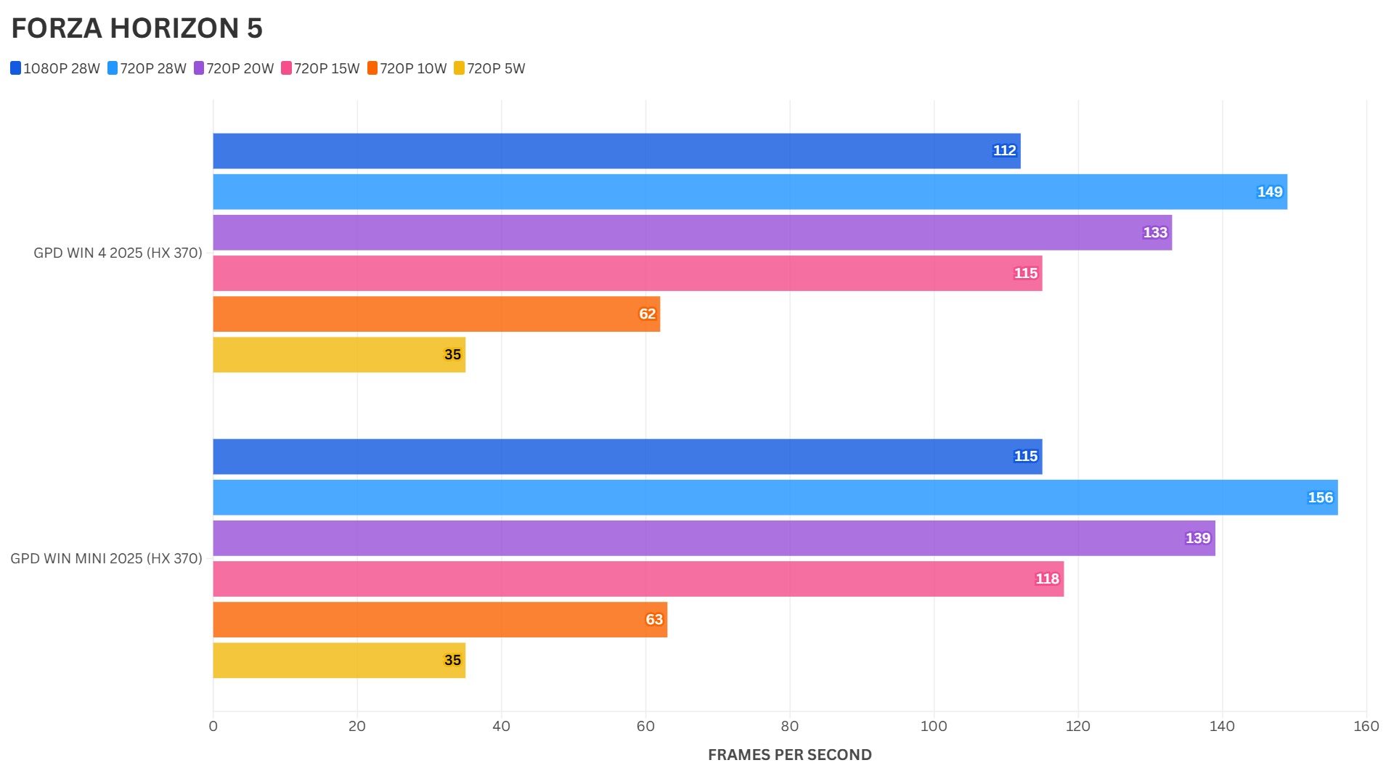Screen dimensions: 1394x784
Task: Click the Forza Horizon 5 chart title
Action: (136, 28)
